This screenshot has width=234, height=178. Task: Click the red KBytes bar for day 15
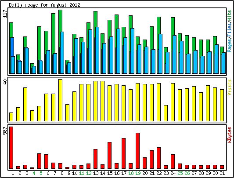pyautogui.click(x=110, y=156)
